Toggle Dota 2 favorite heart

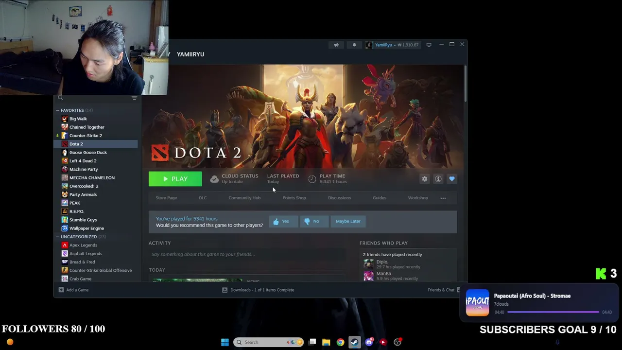coord(452,179)
